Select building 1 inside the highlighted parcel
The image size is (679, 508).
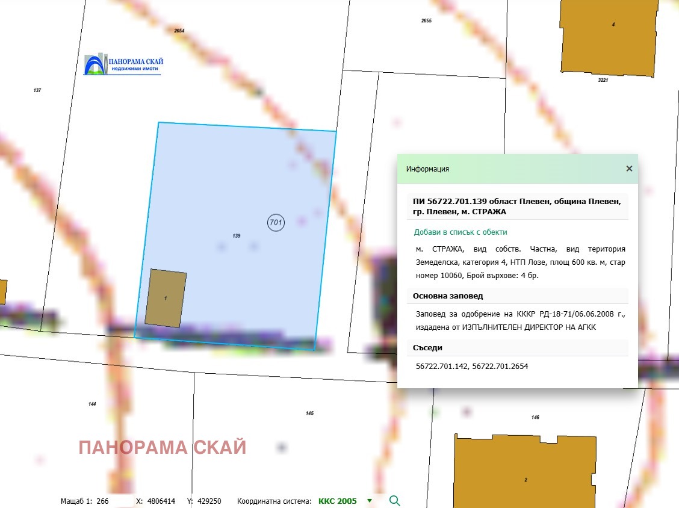(x=166, y=299)
